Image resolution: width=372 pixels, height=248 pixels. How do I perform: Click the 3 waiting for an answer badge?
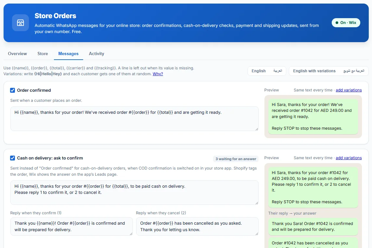pyautogui.click(x=236, y=159)
